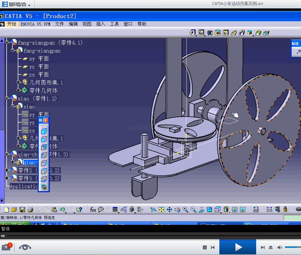Click the Save floppy disk icon
This screenshot has width=301, height=255.
(x=22, y=209)
